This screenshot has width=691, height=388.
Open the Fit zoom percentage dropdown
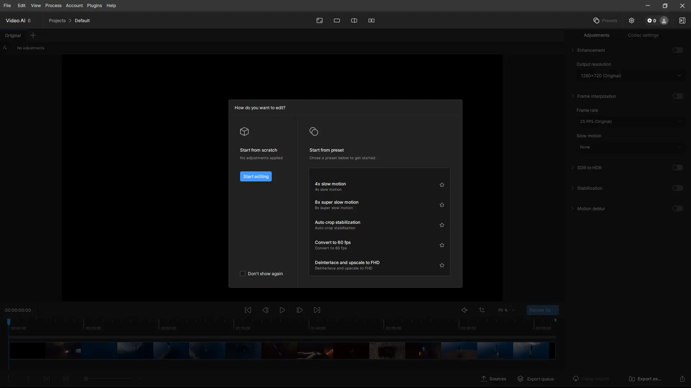[x=506, y=310]
